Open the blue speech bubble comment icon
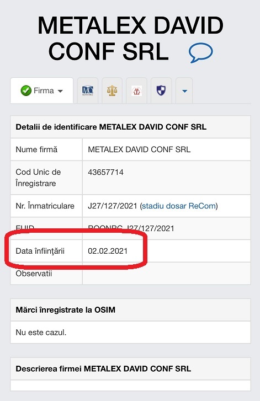Image resolution: width=260 pixels, height=401 pixels. 200,53
